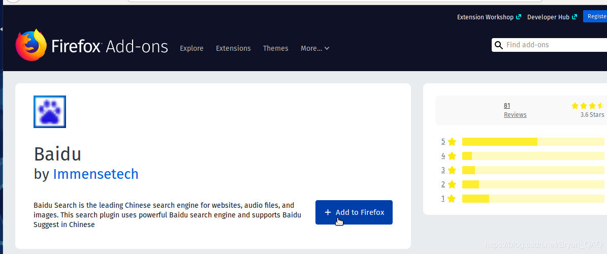Image resolution: width=607 pixels, height=254 pixels.
Task: Click the Add to Firefox button
Action: [354, 212]
